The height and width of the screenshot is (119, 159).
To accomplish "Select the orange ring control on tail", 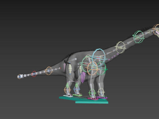I will [49, 71].
